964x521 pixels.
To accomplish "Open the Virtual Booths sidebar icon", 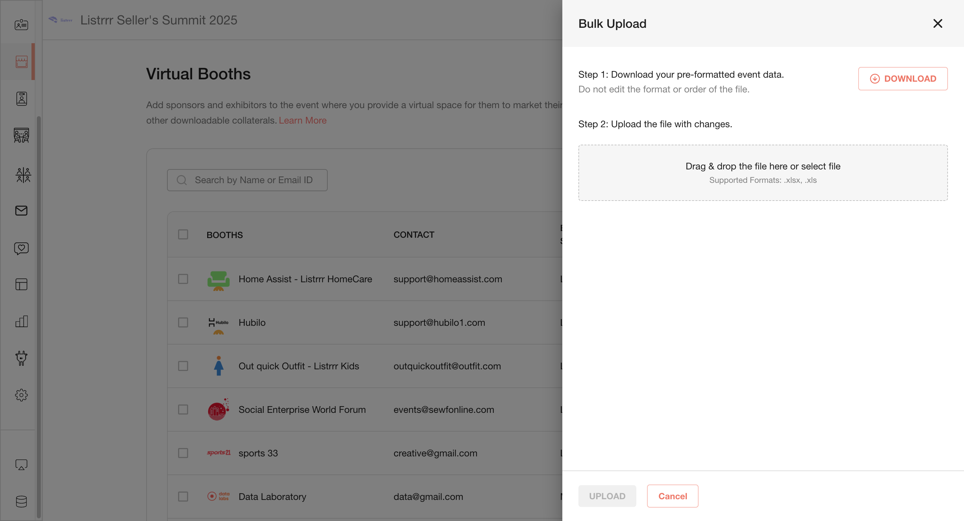I will pos(21,62).
